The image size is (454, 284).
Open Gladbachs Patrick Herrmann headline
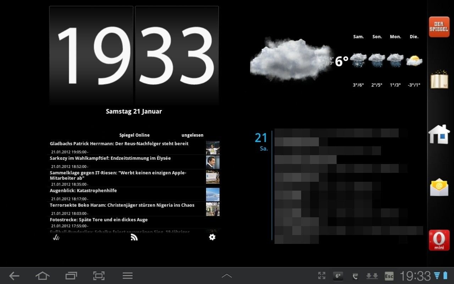point(119,144)
